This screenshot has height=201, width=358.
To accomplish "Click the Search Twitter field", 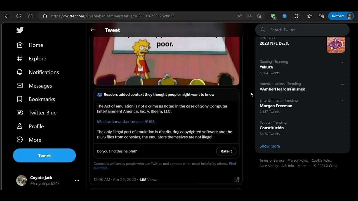I will pyautogui.click(x=302, y=30).
